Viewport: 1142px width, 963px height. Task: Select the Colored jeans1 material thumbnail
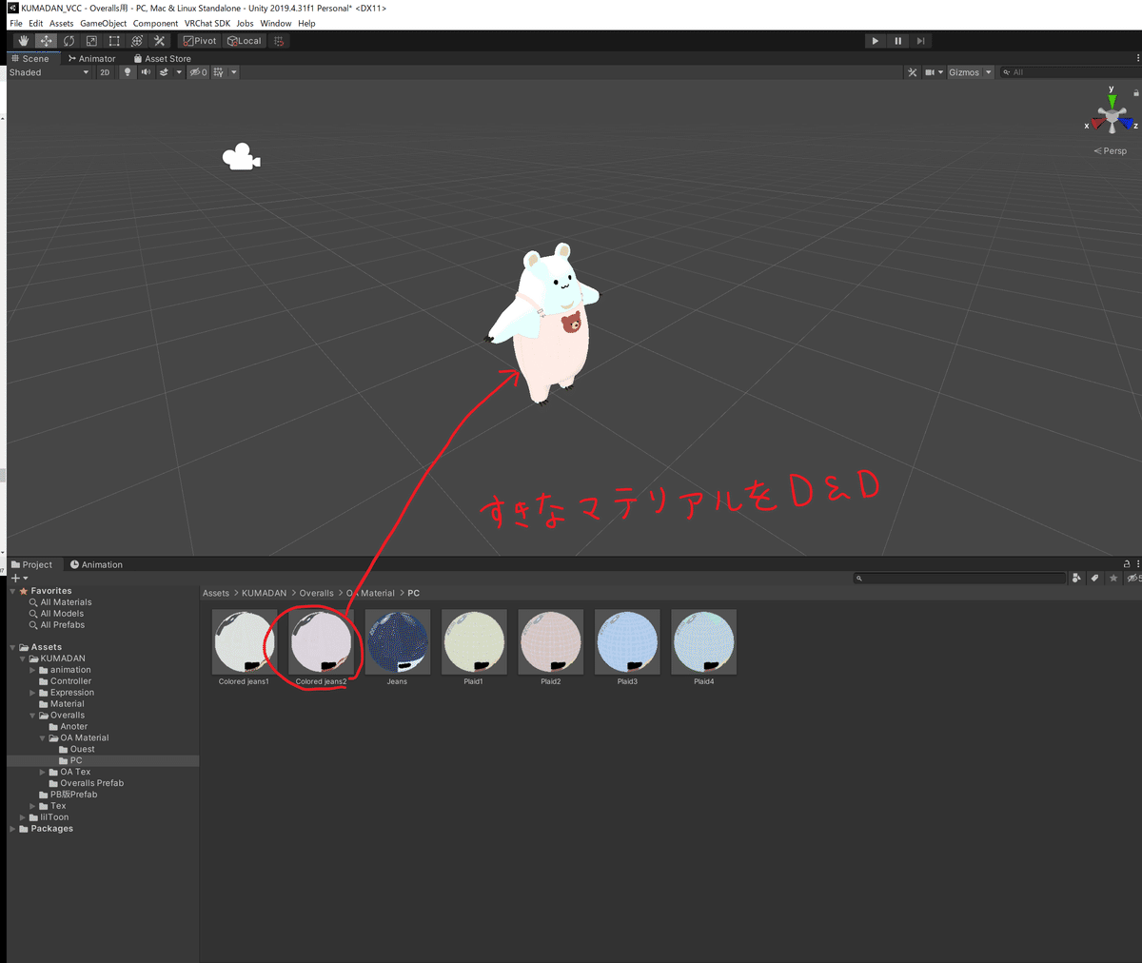coord(244,642)
